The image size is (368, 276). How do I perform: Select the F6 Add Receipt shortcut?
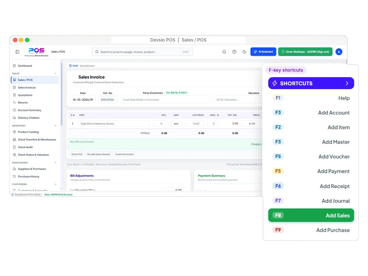(311, 186)
